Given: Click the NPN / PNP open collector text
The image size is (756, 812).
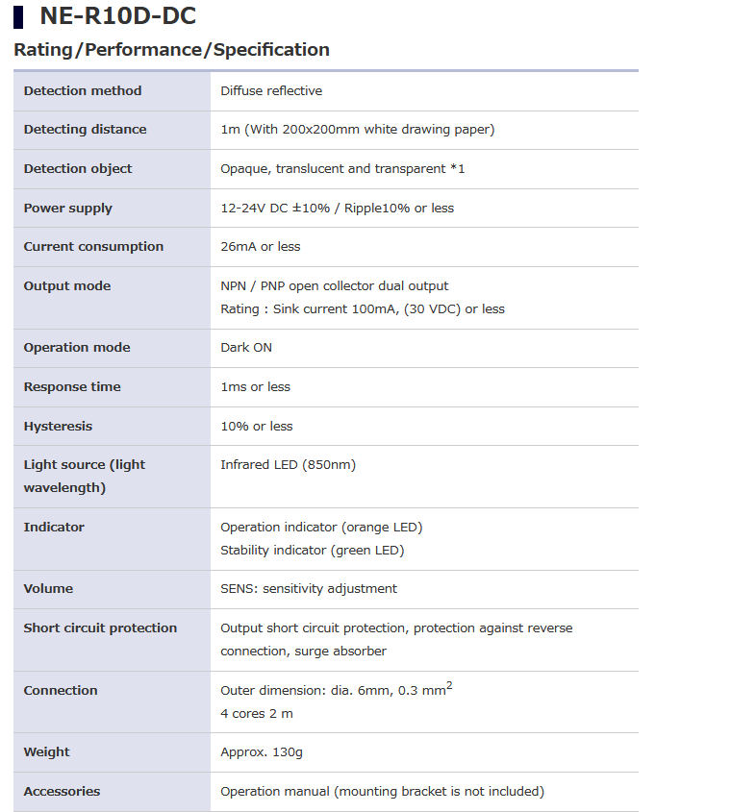Looking at the screenshot, I should click(x=334, y=286).
